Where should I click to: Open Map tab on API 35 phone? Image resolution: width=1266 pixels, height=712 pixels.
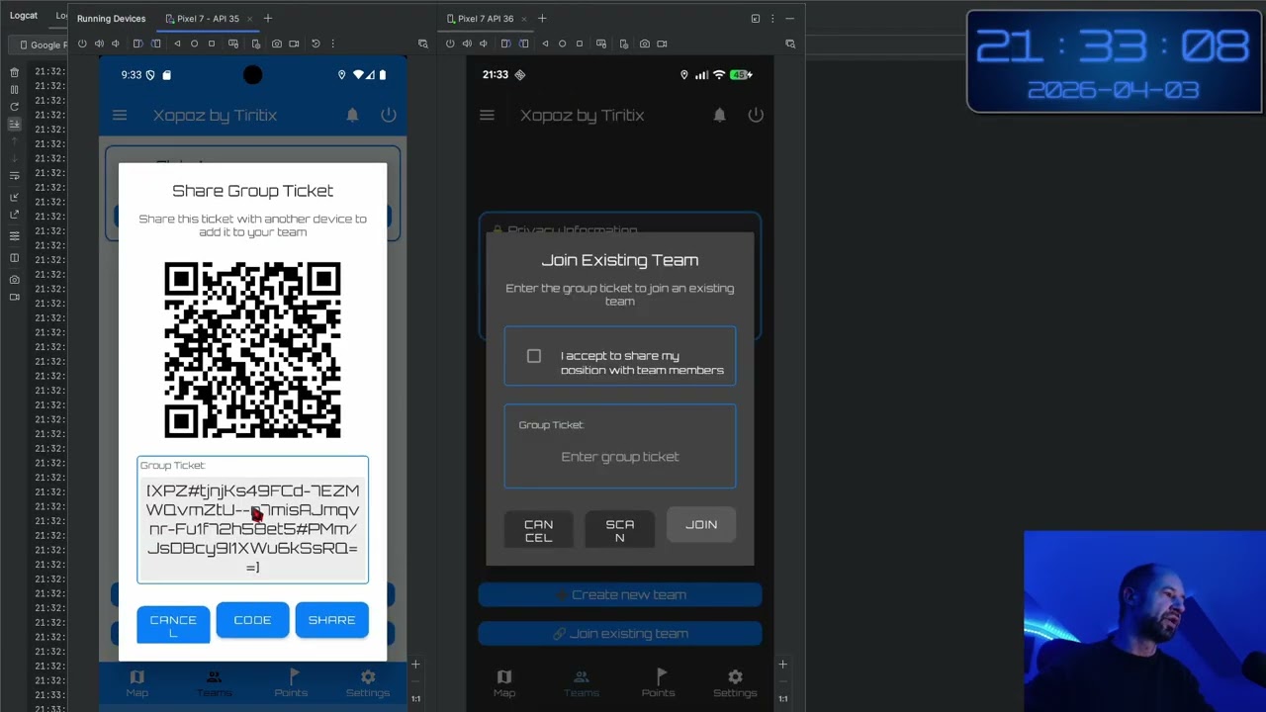point(136,683)
